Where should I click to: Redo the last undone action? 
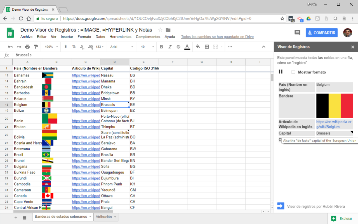(x=19, y=47)
